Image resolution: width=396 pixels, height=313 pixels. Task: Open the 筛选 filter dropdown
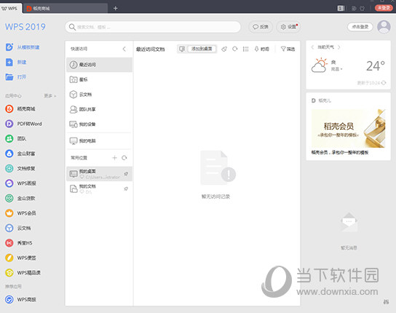coord(288,49)
